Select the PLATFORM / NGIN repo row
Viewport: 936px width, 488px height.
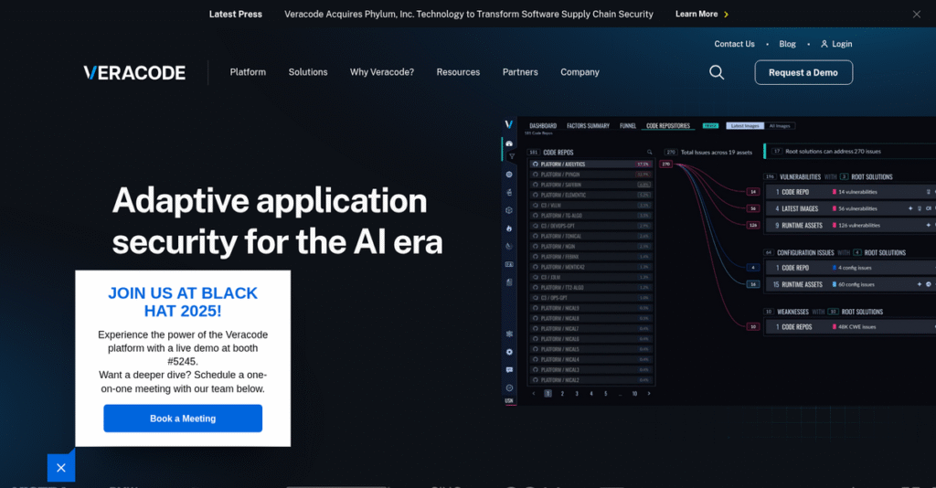(x=590, y=247)
